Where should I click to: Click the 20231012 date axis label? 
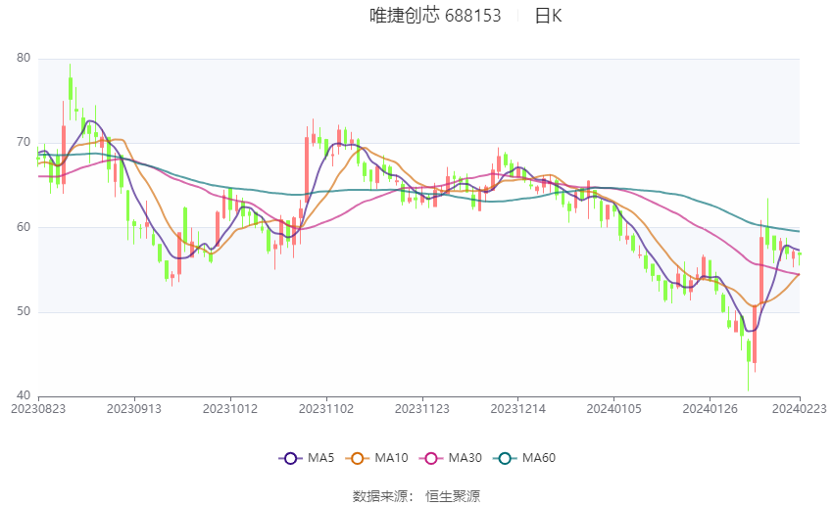click(230, 409)
